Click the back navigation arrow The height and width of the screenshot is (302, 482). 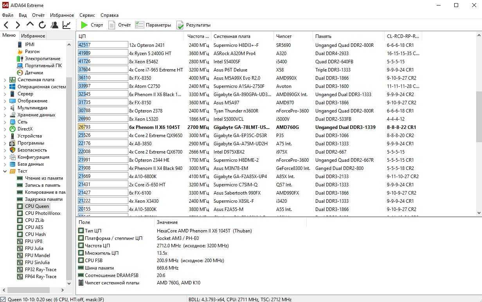coord(6,25)
